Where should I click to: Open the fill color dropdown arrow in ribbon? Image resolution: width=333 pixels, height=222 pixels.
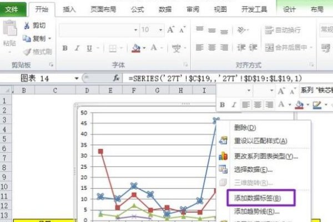[144, 48]
